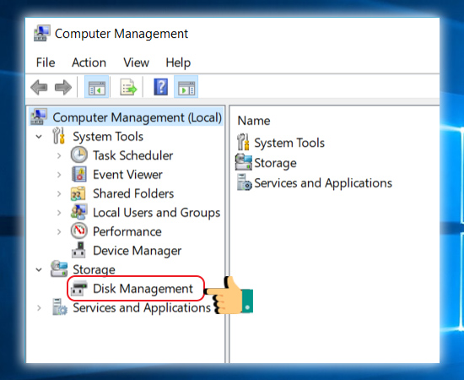Select Disk Management in the tree
Viewport: 464px width, 380px height.
pyautogui.click(x=143, y=289)
